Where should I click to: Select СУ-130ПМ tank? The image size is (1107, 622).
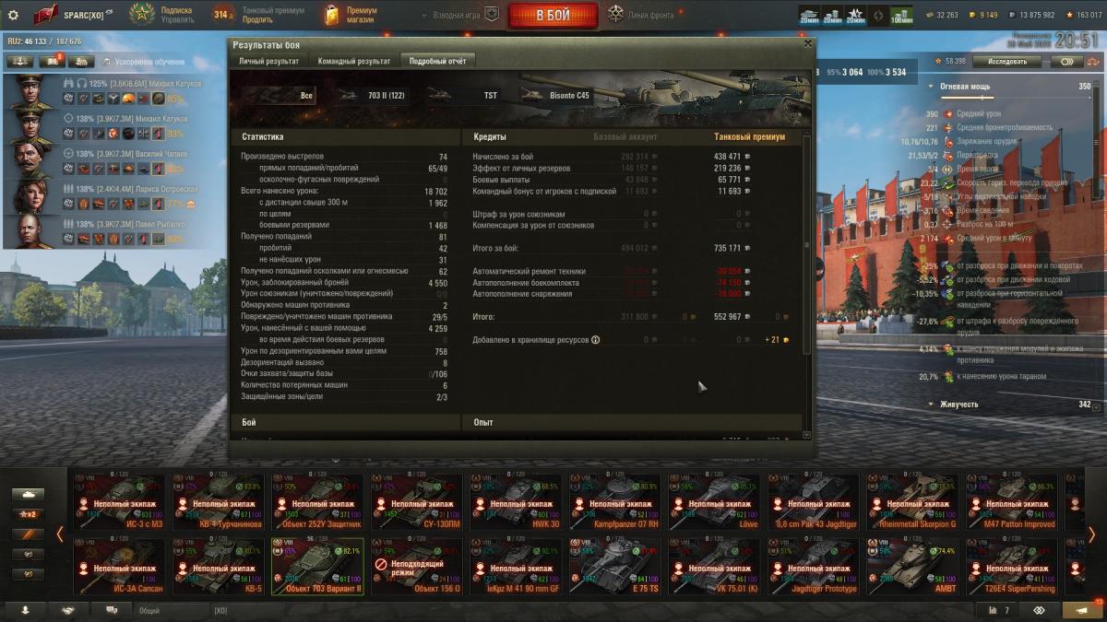coord(417,503)
